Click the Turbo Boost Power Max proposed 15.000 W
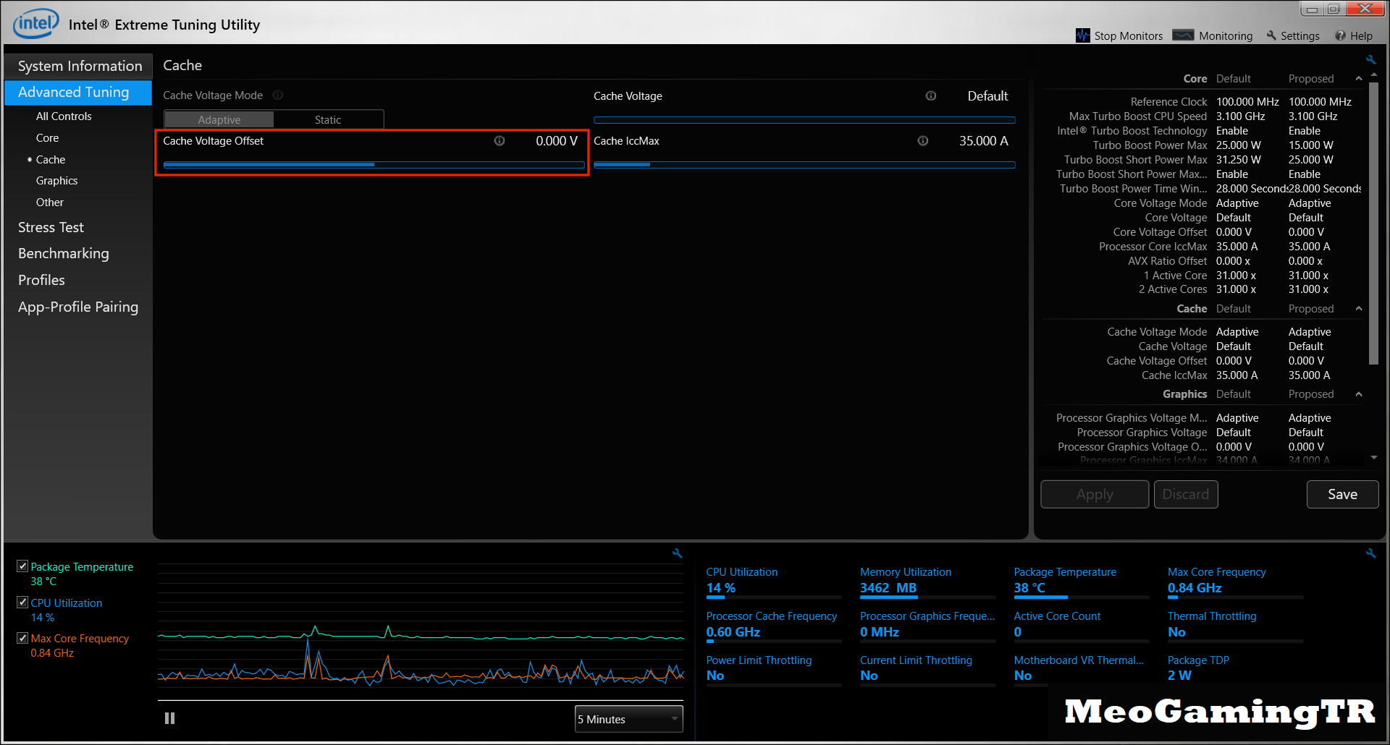Screen dimensions: 1390x745 1311,145
